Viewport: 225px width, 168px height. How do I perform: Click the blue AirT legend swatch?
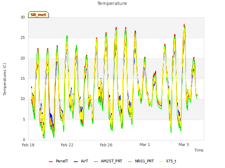click(x=76, y=162)
